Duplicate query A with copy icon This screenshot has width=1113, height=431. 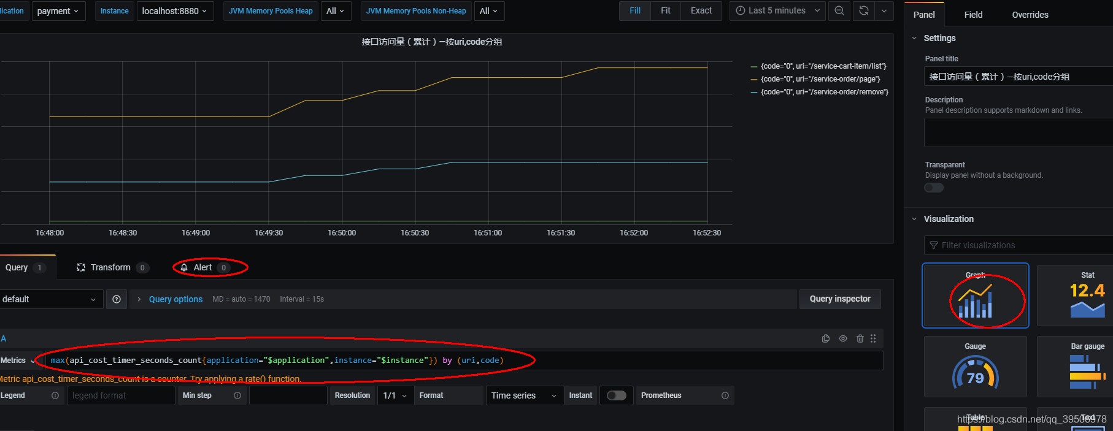(x=826, y=338)
